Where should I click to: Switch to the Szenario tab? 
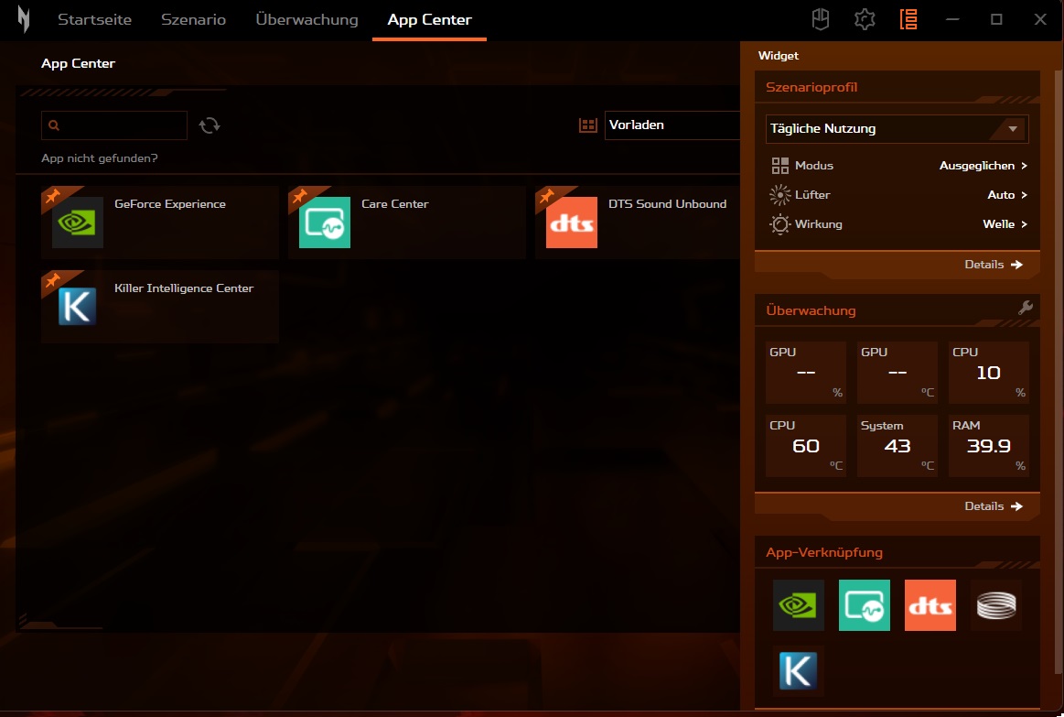point(193,20)
